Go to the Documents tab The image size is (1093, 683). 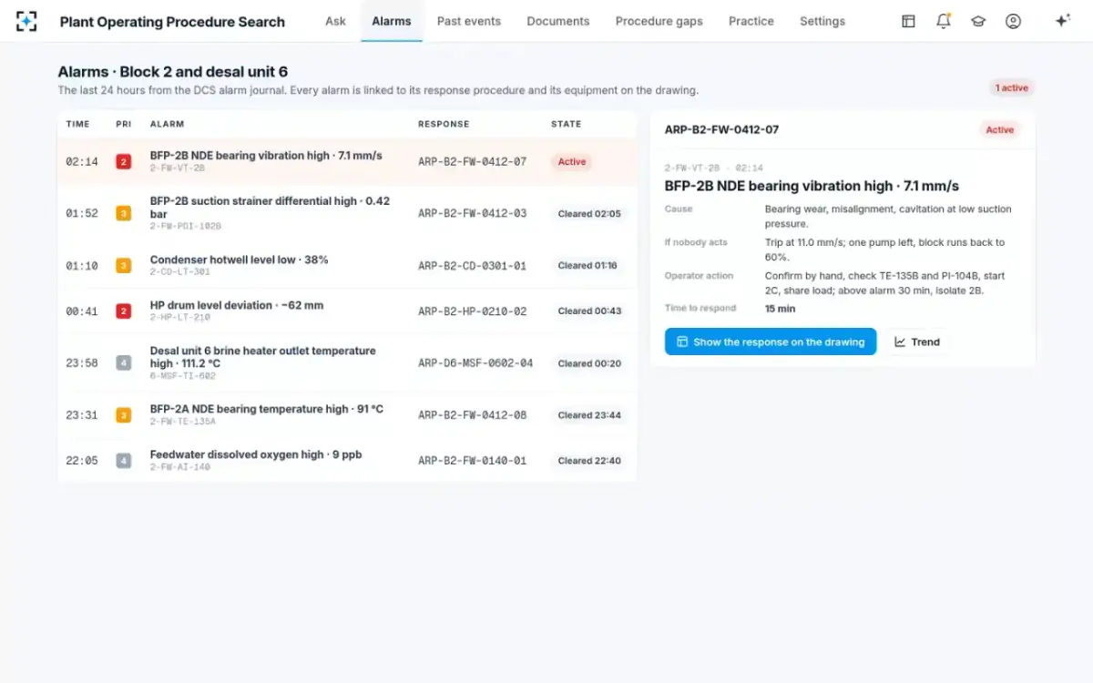(x=558, y=21)
